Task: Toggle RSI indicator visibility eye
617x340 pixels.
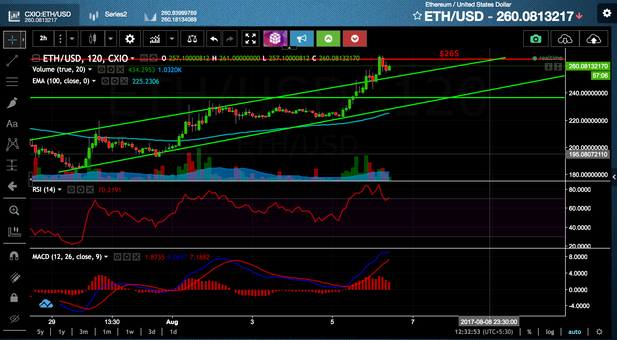Action: point(71,190)
